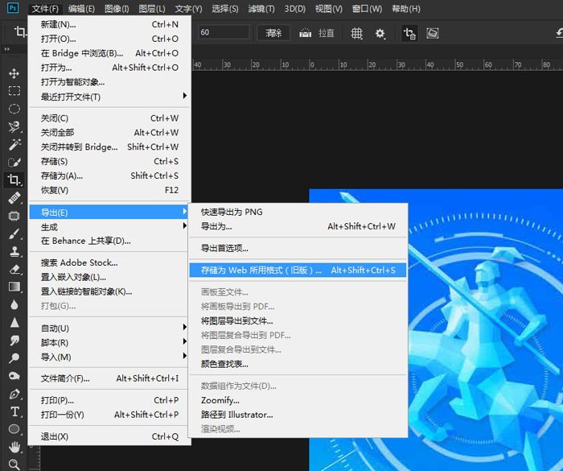The height and width of the screenshot is (471, 563).
Task: Select the Crop tool in toolbar
Action: click(x=14, y=180)
